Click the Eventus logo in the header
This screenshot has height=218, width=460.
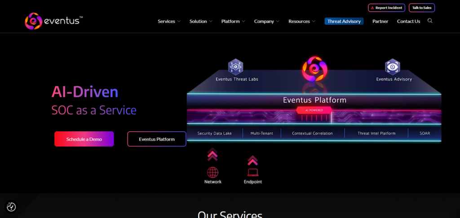click(x=54, y=21)
